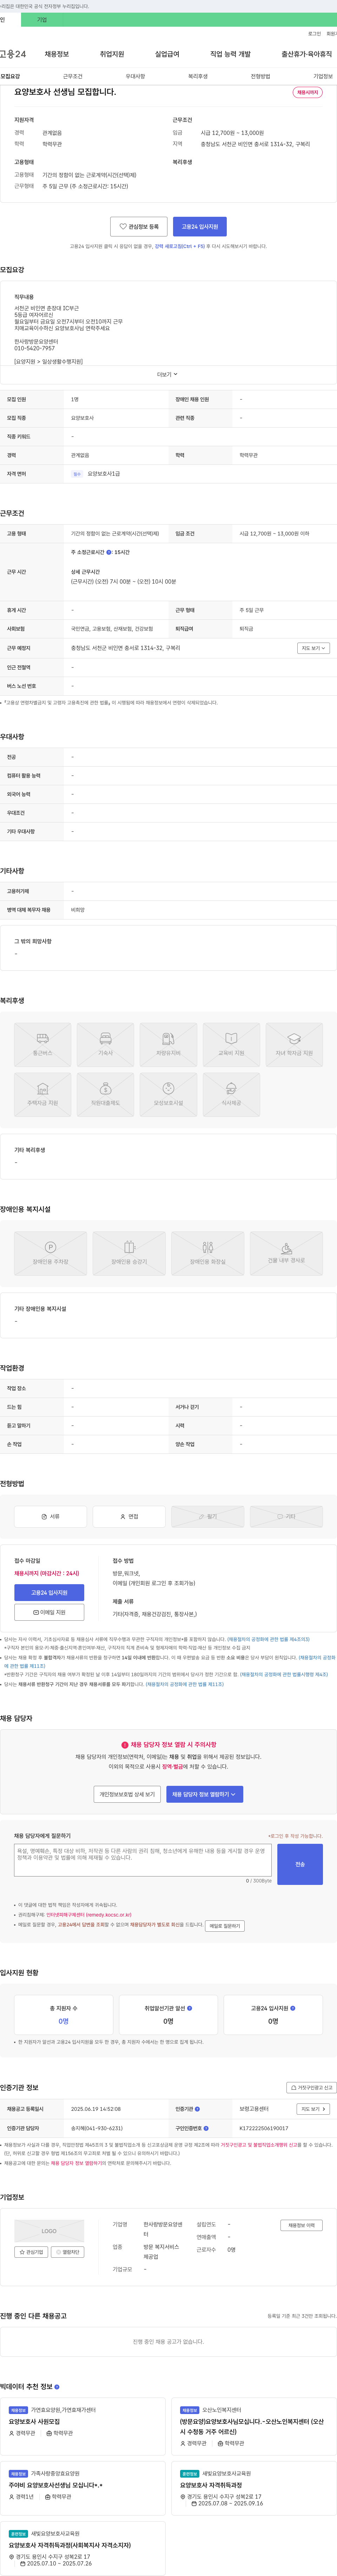The width and height of the screenshot is (337, 2576).
Task: Switch to the 근무조건 tab
Action: (73, 76)
